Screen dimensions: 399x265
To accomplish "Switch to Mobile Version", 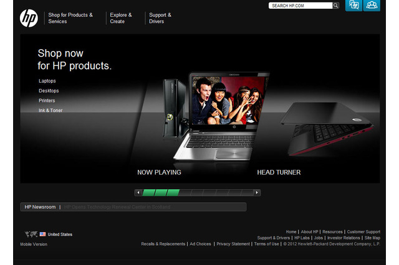I will click(x=34, y=244).
